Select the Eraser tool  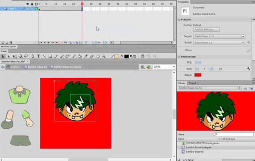coord(91,56)
